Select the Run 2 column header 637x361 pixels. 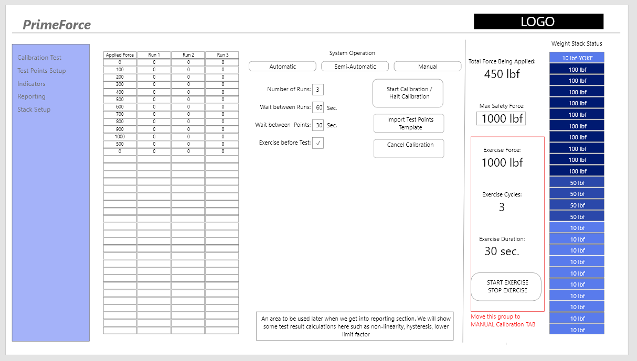[188, 55]
